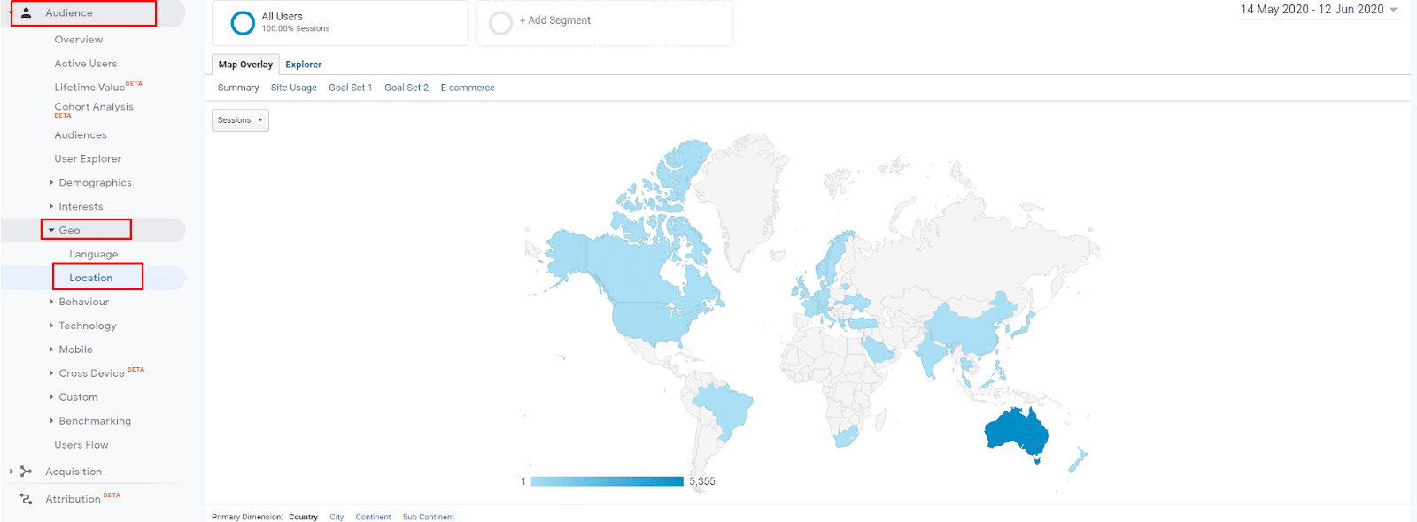Click the sessions color scale gradient bar
The width and height of the screenshot is (1417, 522).
click(607, 481)
